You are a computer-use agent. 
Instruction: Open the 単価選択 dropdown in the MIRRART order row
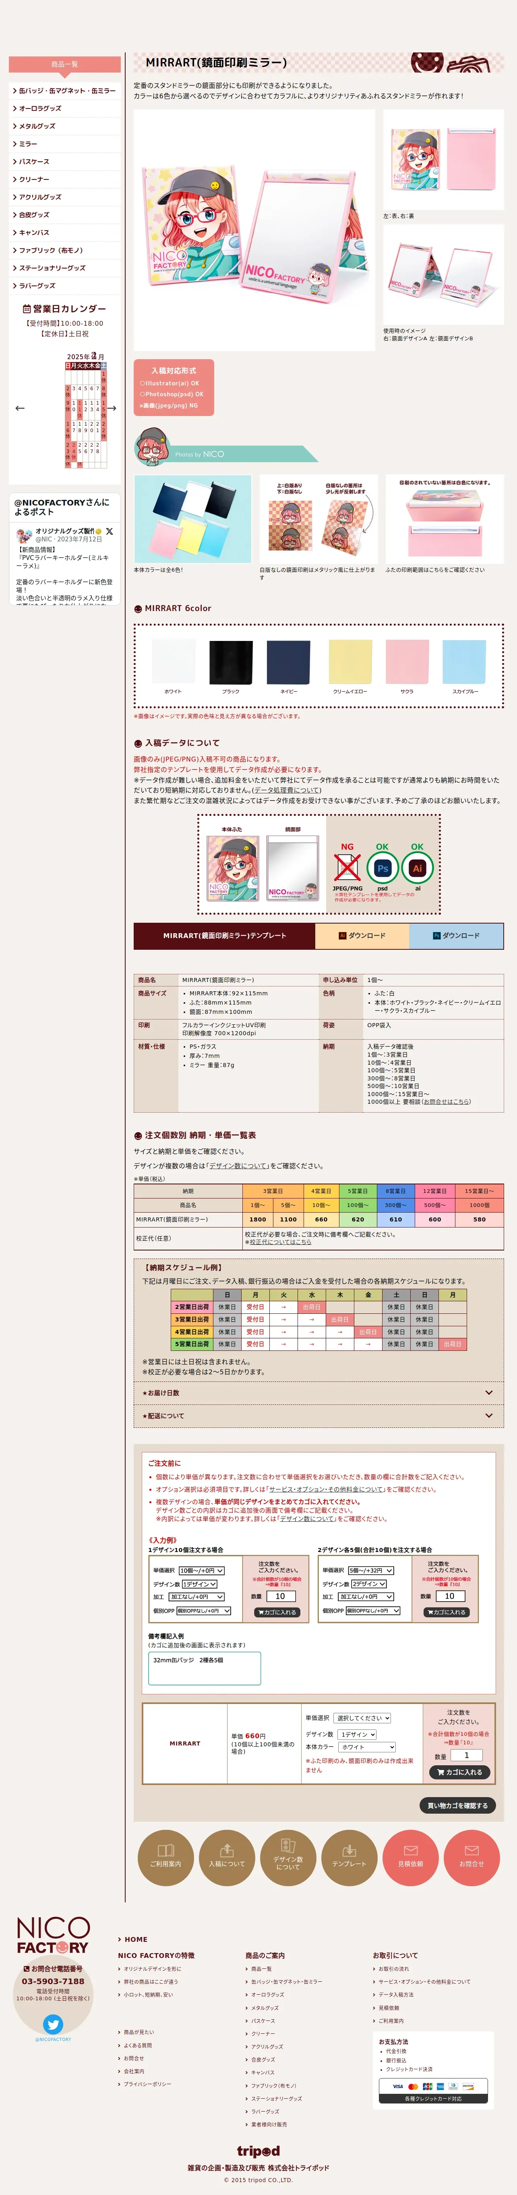pyautogui.click(x=362, y=1718)
